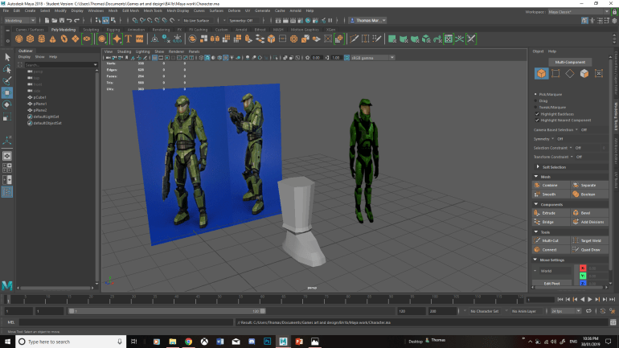619x348 pixels.
Task: Select the Tweak/Marquee radio option
Action: coord(535,107)
